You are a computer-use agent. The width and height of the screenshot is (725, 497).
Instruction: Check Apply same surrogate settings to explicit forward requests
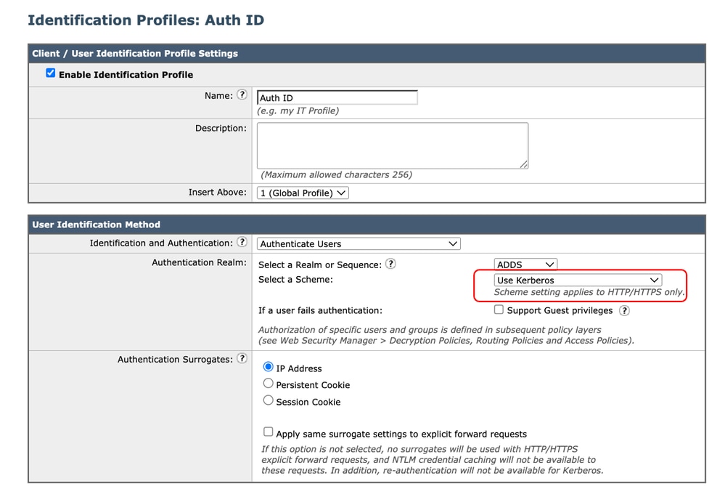tap(268, 432)
